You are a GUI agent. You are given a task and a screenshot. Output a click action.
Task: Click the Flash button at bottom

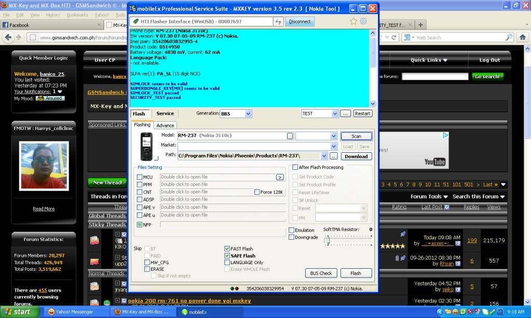(x=356, y=273)
